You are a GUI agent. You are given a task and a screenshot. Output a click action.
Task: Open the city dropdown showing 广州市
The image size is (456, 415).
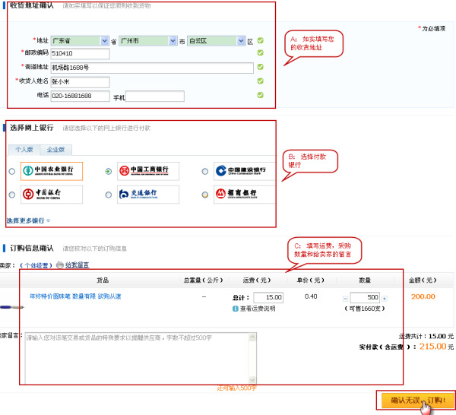147,41
